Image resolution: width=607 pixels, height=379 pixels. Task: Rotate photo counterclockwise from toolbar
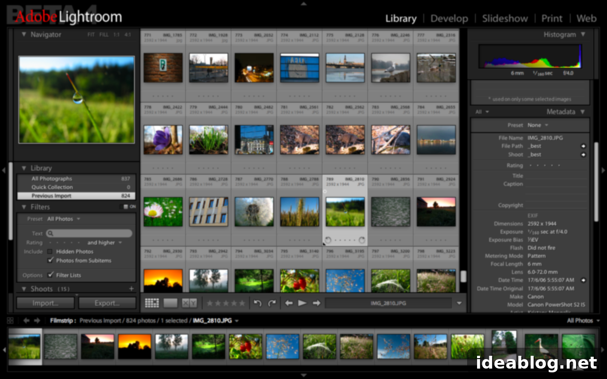(x=258, y=303)
